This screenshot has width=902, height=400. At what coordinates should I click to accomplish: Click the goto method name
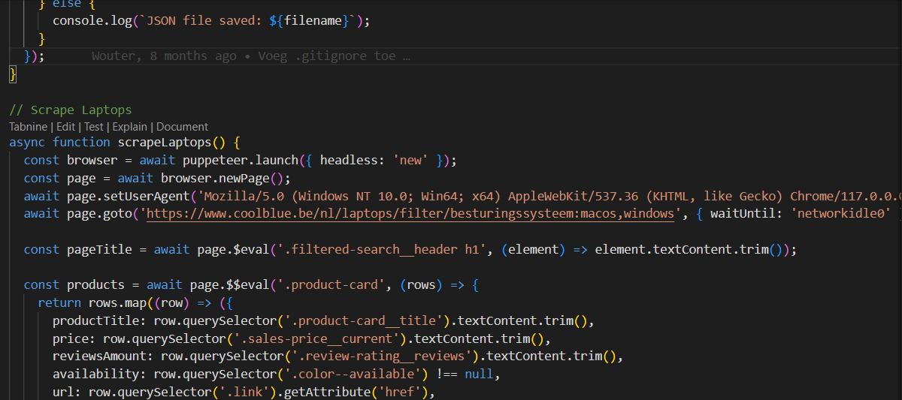pyautogui.click(x=117, y=214)
